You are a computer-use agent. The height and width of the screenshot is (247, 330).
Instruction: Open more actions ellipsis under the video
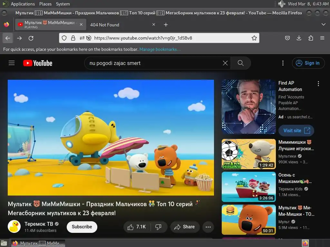point(208,227)
